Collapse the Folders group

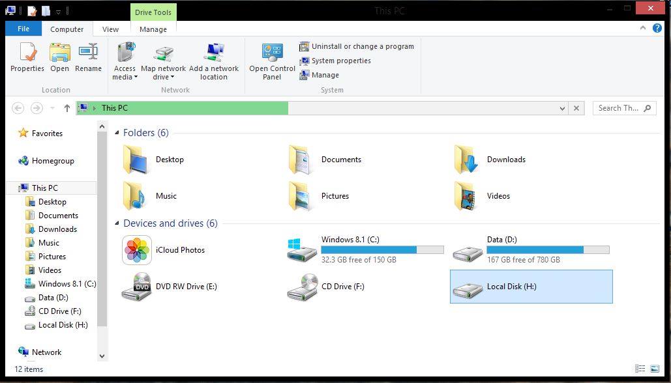pos(117,133)
